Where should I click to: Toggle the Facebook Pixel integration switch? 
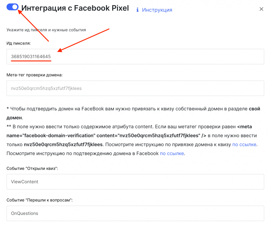click(x=13, y=7)
